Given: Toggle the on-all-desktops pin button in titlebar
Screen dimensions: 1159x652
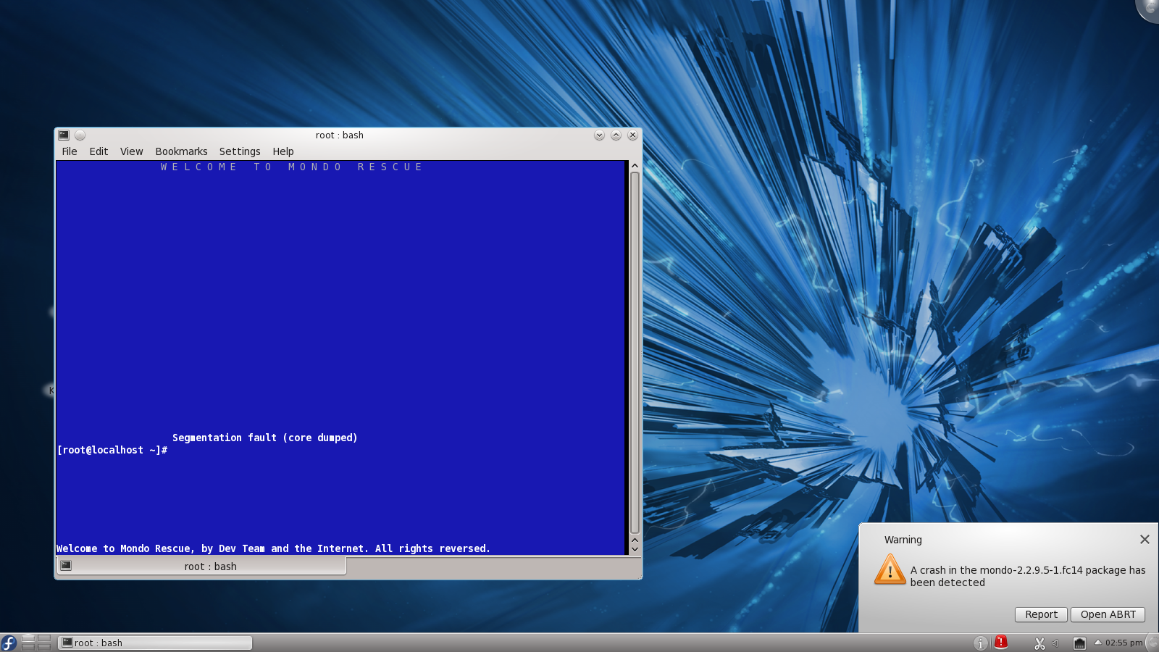Looking at the screenshot, I should click(x=80, y=135).
